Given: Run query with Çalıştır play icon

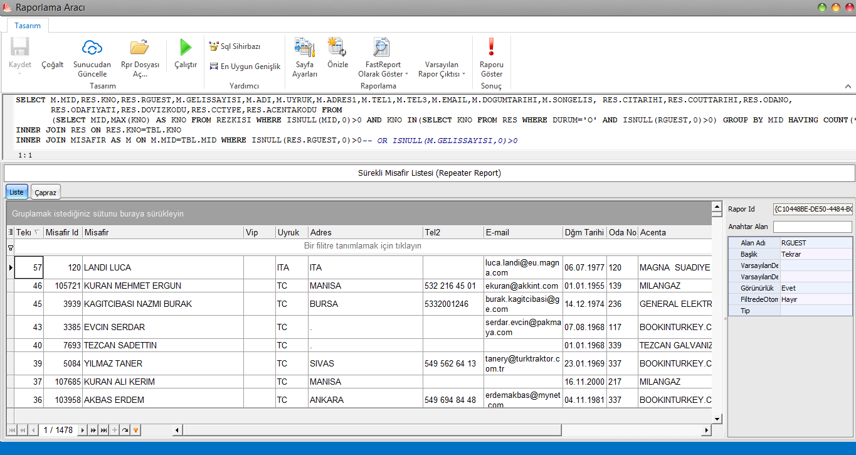Looking at the screenshot, I should tap(186, 47).
